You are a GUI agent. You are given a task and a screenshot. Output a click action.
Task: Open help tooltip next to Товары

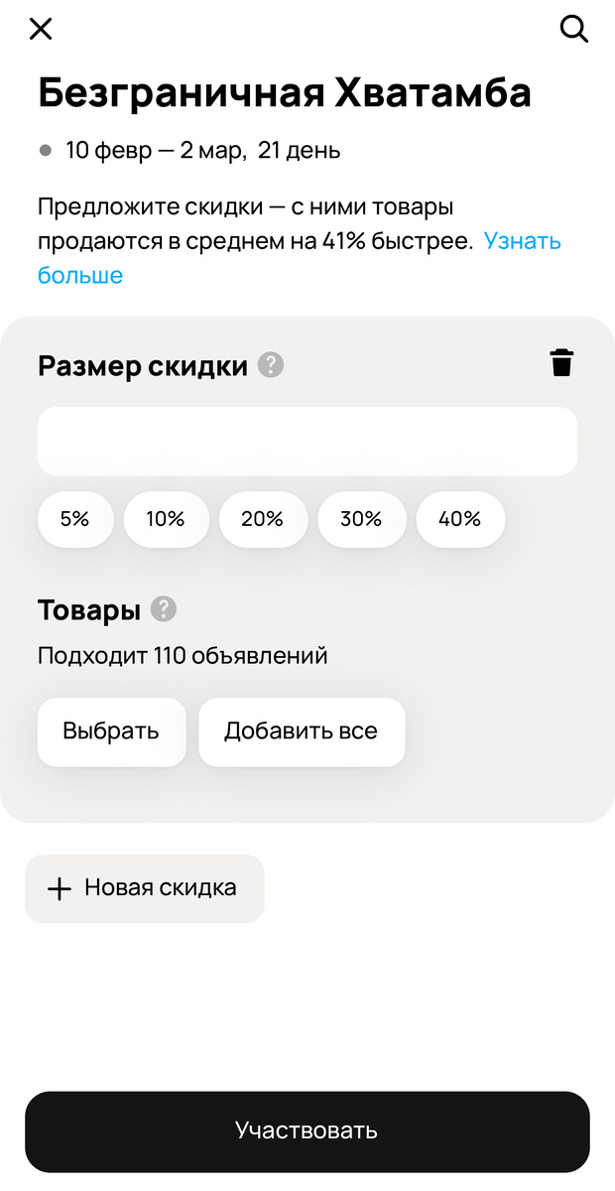click(x=164, y=610)
